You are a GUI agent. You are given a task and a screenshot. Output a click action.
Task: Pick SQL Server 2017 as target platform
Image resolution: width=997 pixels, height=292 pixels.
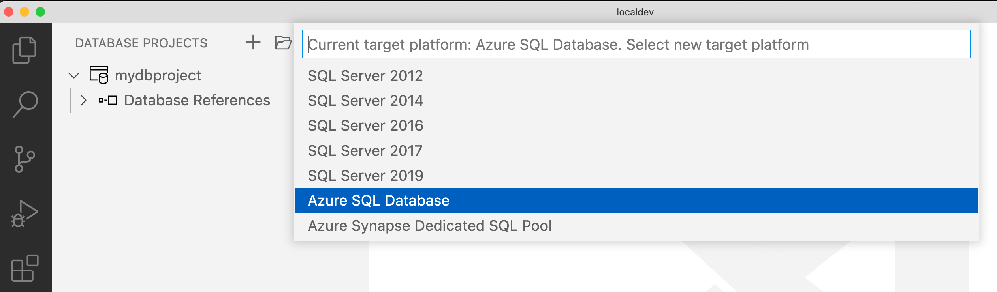click(365, 151)
